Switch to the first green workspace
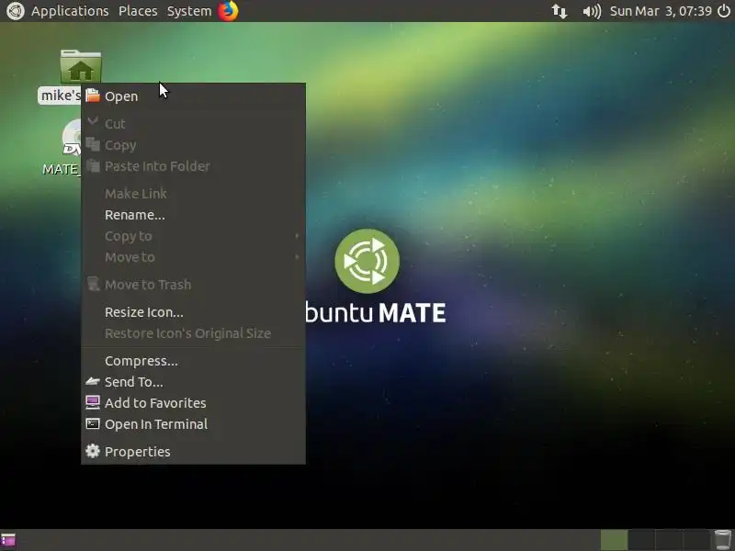735x551 pixels. click(614, 540)
